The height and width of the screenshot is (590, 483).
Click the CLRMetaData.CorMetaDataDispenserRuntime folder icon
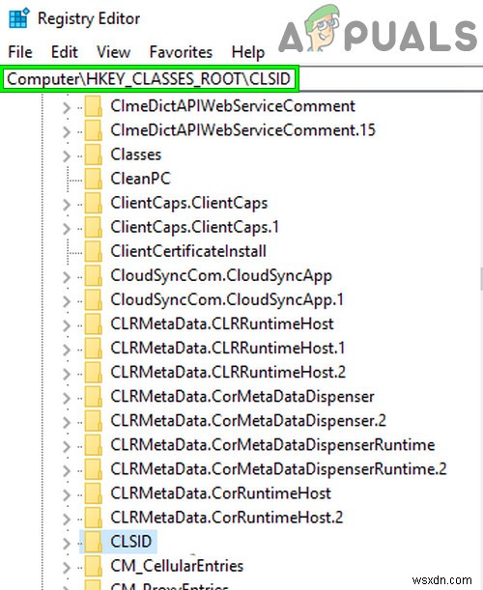[93, 445]
